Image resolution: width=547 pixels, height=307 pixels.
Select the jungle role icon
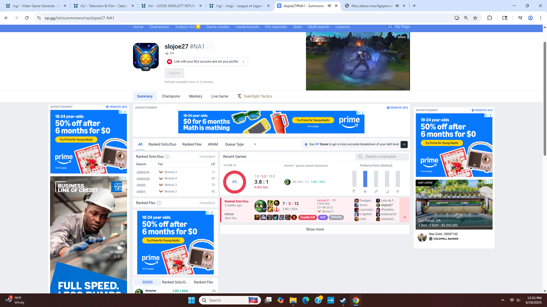[365, 191]
